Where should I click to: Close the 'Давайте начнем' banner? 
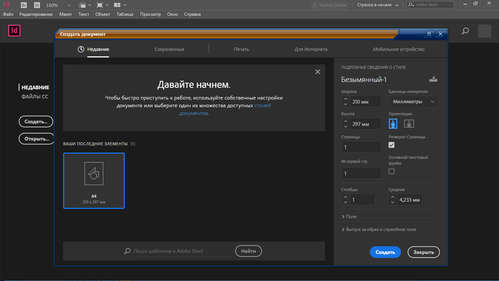click(x=318, y=72)
